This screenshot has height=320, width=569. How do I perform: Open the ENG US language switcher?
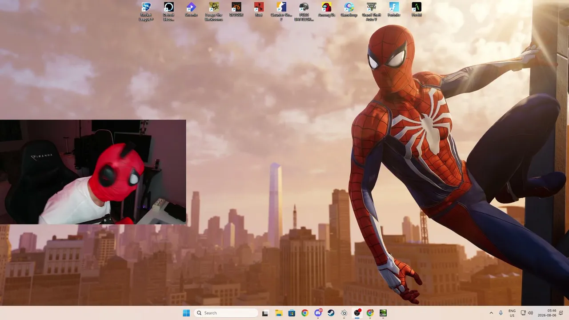tap(512, 313)
